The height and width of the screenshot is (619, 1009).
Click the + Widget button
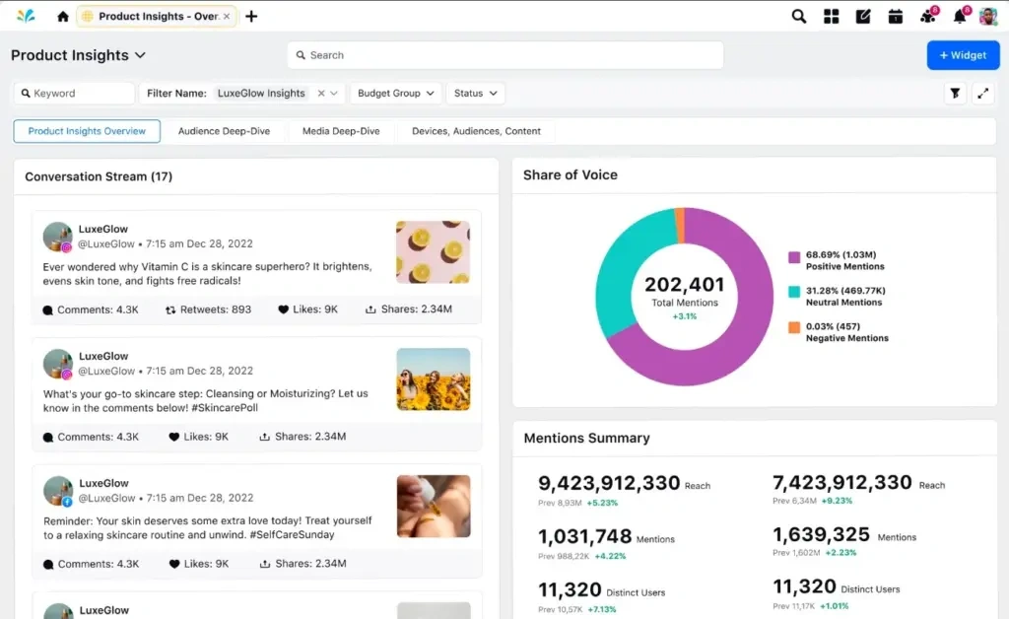pos(964,55)
